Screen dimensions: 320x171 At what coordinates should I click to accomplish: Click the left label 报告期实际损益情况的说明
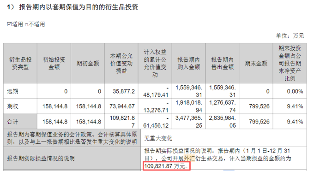click(x=41, y=159)
